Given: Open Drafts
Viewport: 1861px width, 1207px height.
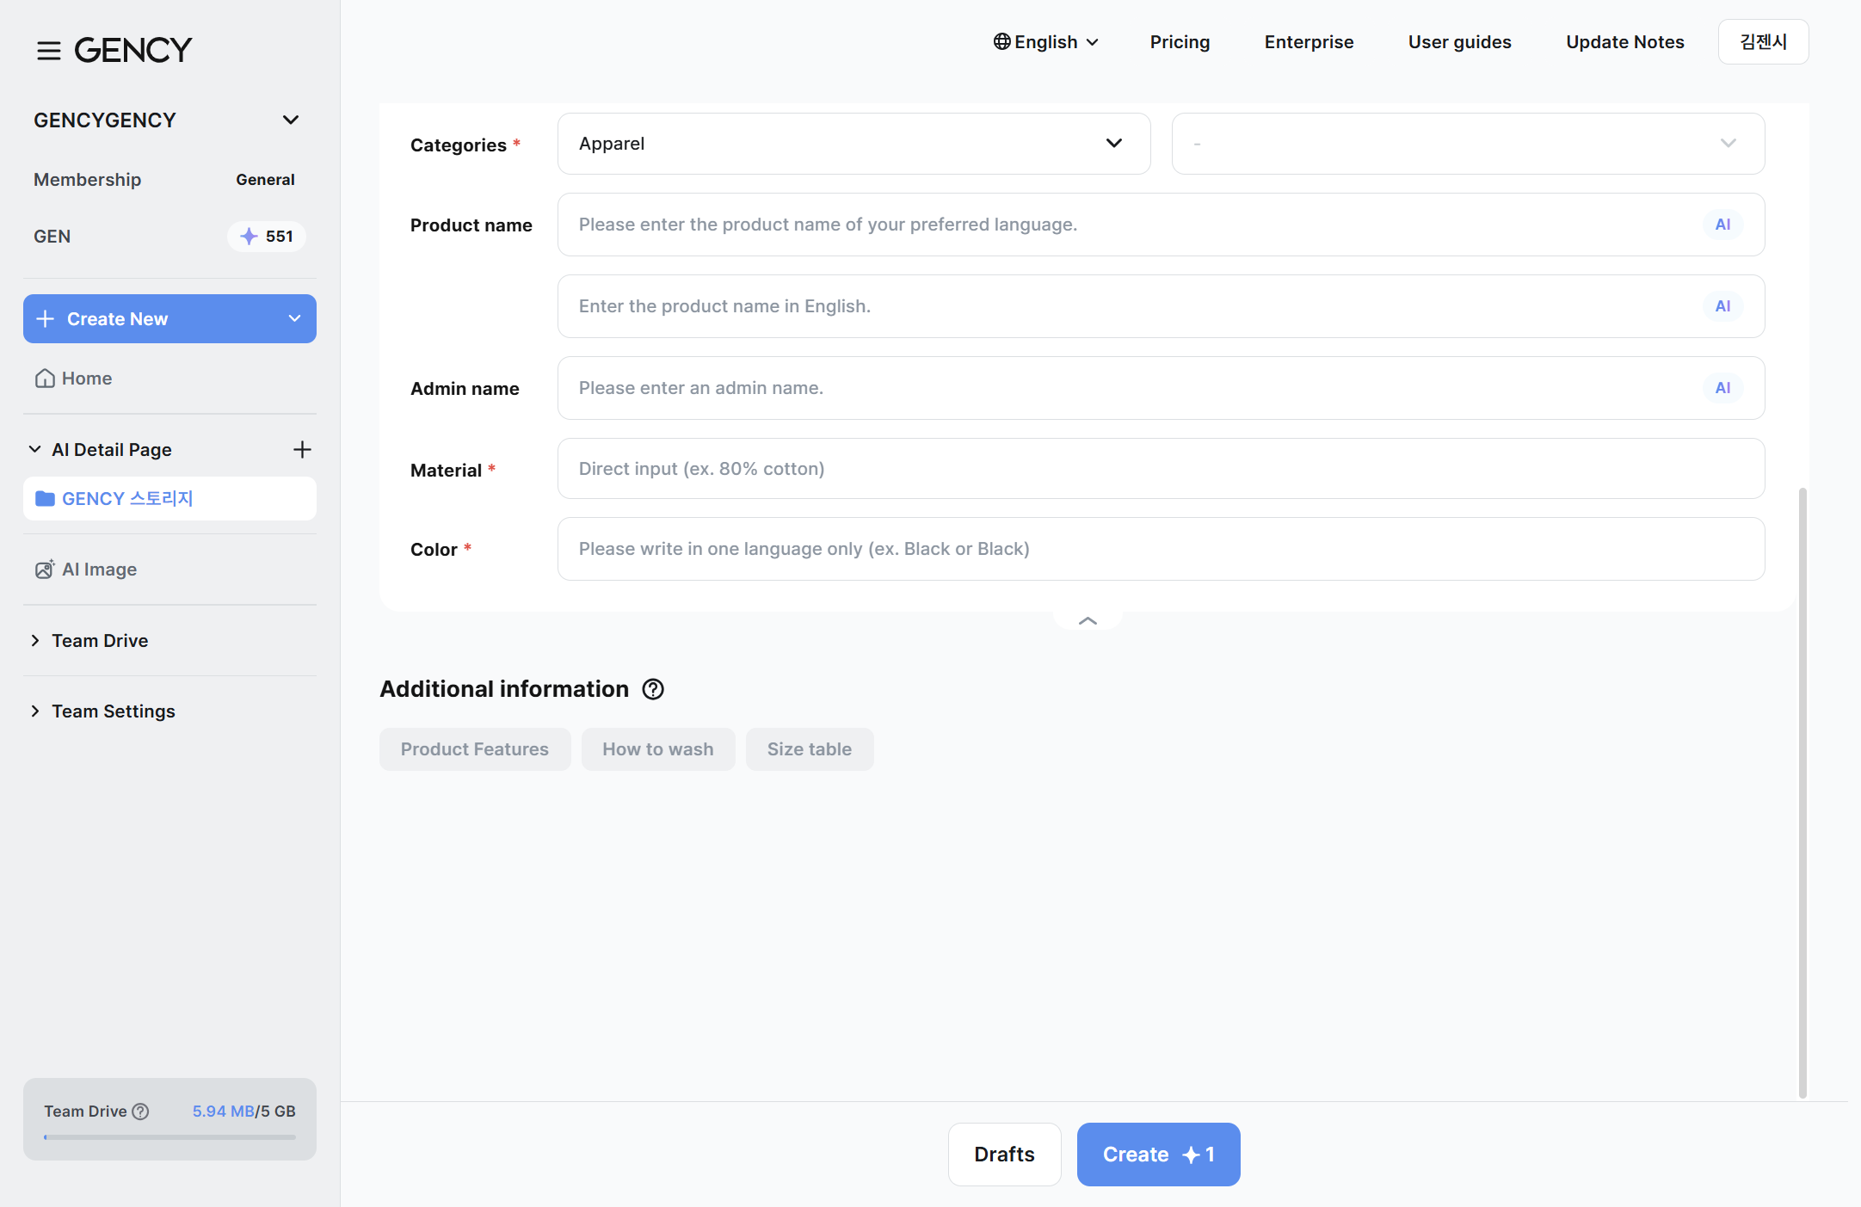Looking at the screenshot, I should pos(1004,1155).
